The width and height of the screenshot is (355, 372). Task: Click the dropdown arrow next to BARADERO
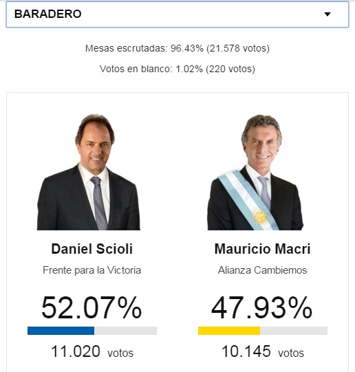click(x=327, y=14)
